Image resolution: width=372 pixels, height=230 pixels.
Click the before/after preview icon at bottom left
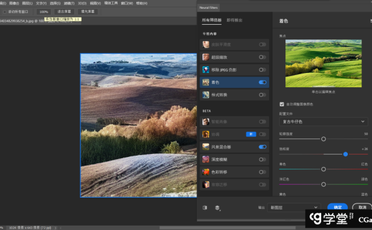coord(205,208)
